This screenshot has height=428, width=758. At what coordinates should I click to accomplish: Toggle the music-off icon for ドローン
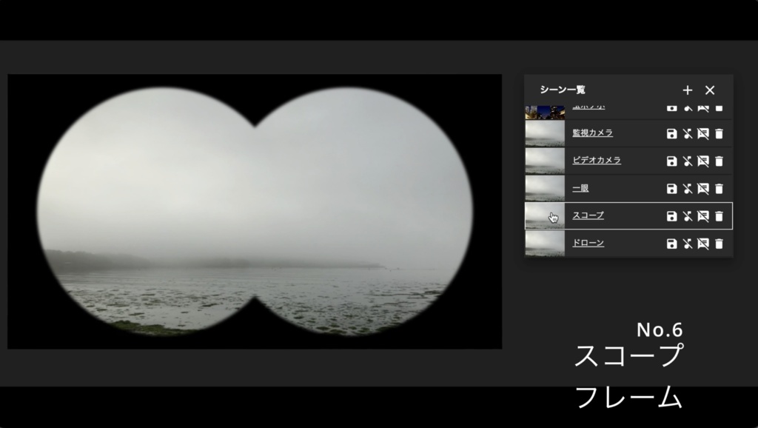coord(688,244)
